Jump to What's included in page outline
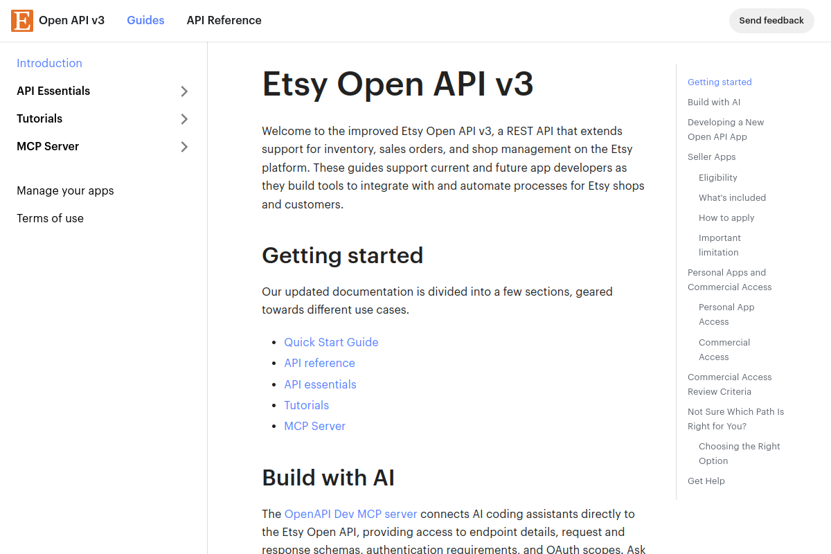 tap(732, 197)
